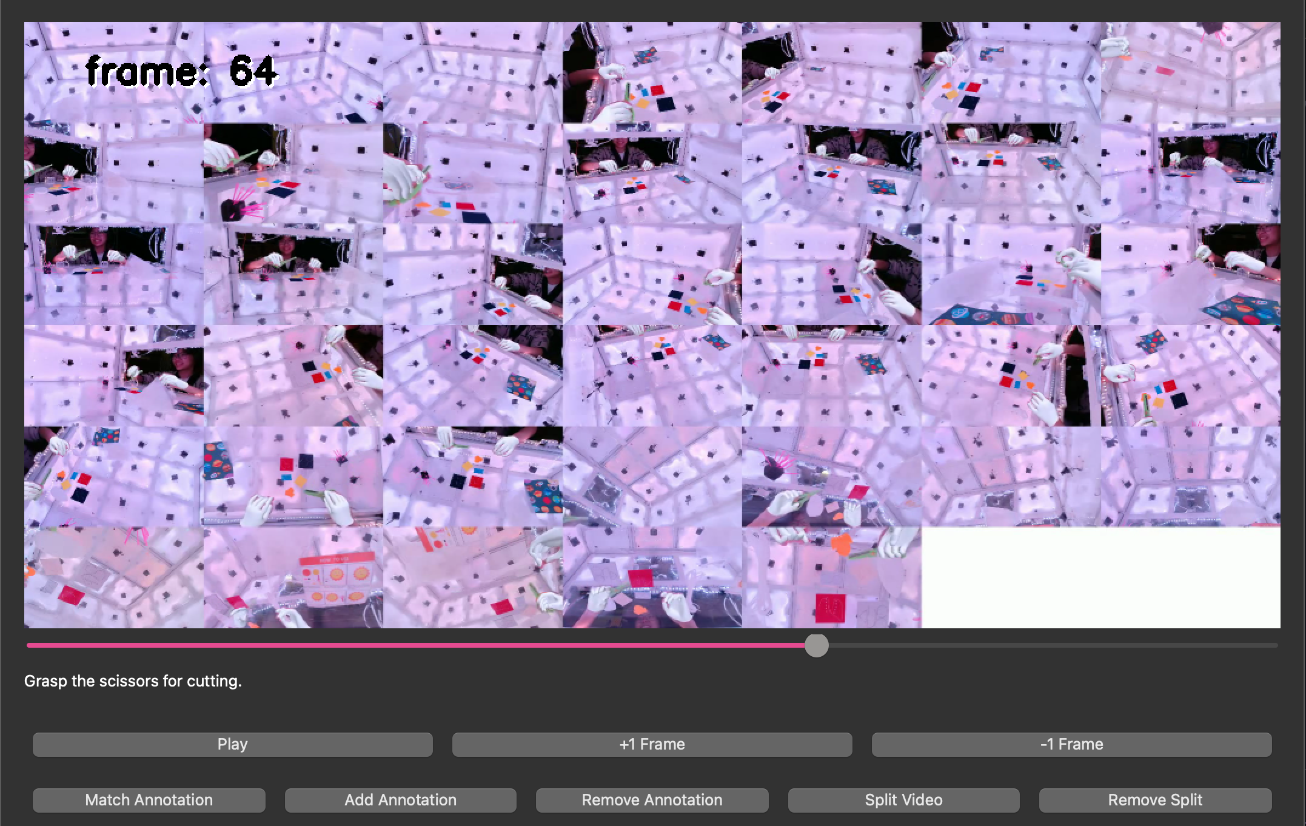
Task: Select the top-right camera view thumbnail
Action: point(1190,72)
